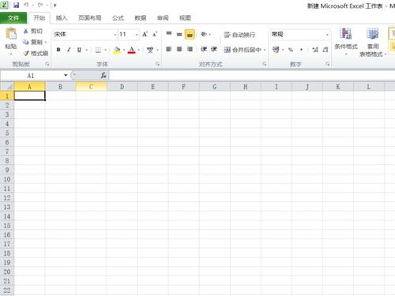Screen dimensions: 395x296
Task: Set top vertical alignment
Action: pyautogui.click(x=169, y=34)
